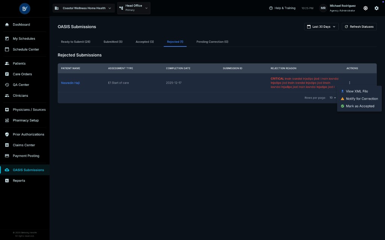Viewport: 385px width, 240px height.
Task: Click the Claims Center list icon
Action: [7, 145]
